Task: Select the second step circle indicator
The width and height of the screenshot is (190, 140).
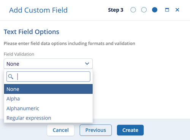Action: [144, 10]
